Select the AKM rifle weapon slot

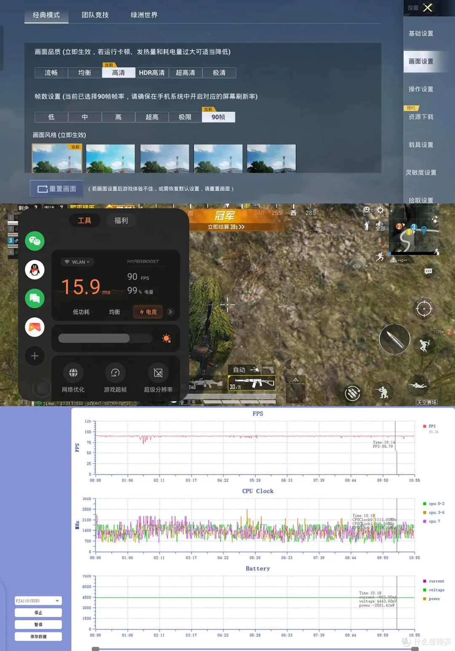252,383
